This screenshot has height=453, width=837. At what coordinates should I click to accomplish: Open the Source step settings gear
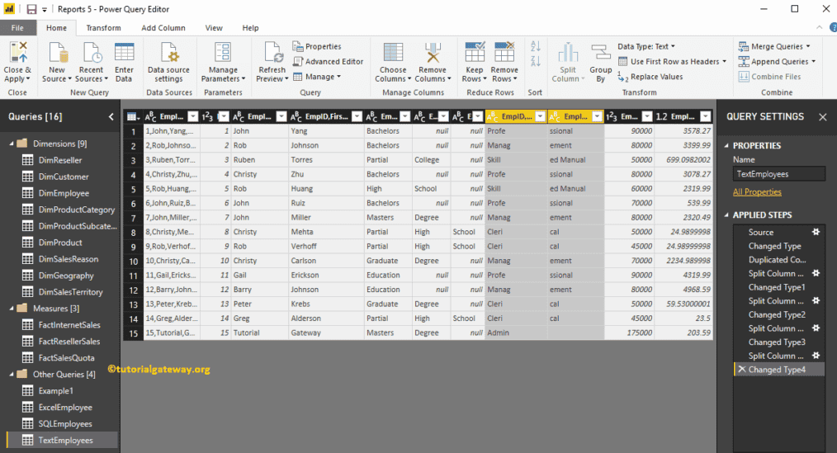[x=816, y=232]
